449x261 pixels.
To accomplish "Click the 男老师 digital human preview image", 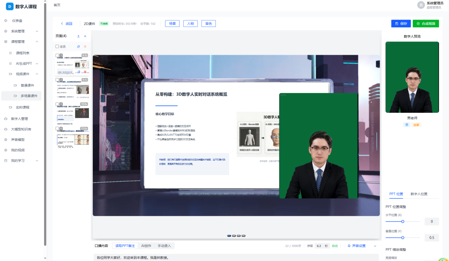I will coord(412,77).
